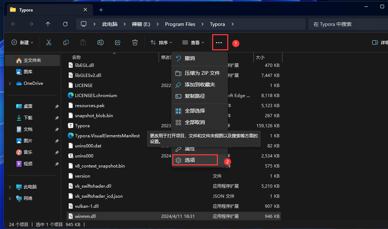Select Typora.VisualElementsManifest file
This screenshot has width=388, height=229.
coord(107,136)
